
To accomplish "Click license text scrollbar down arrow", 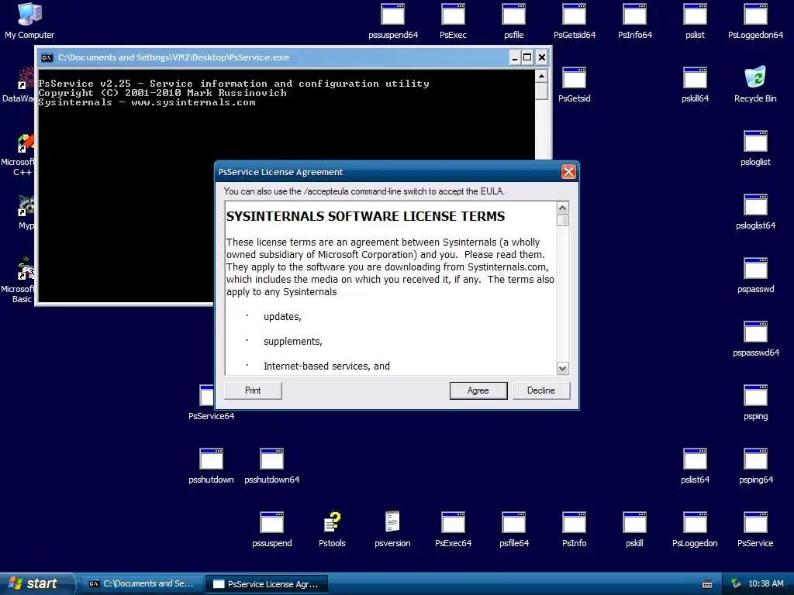I will coord(563,368).
